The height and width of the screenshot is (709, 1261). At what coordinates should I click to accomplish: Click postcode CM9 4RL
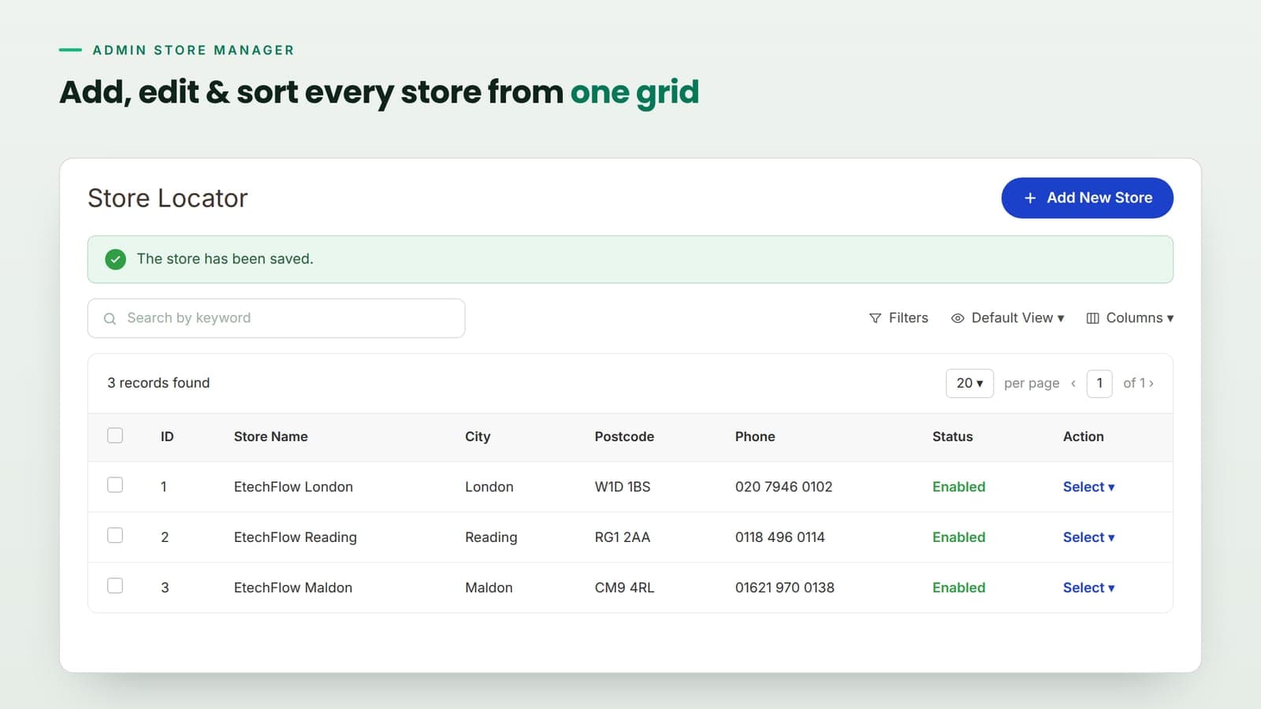(624, 588)
